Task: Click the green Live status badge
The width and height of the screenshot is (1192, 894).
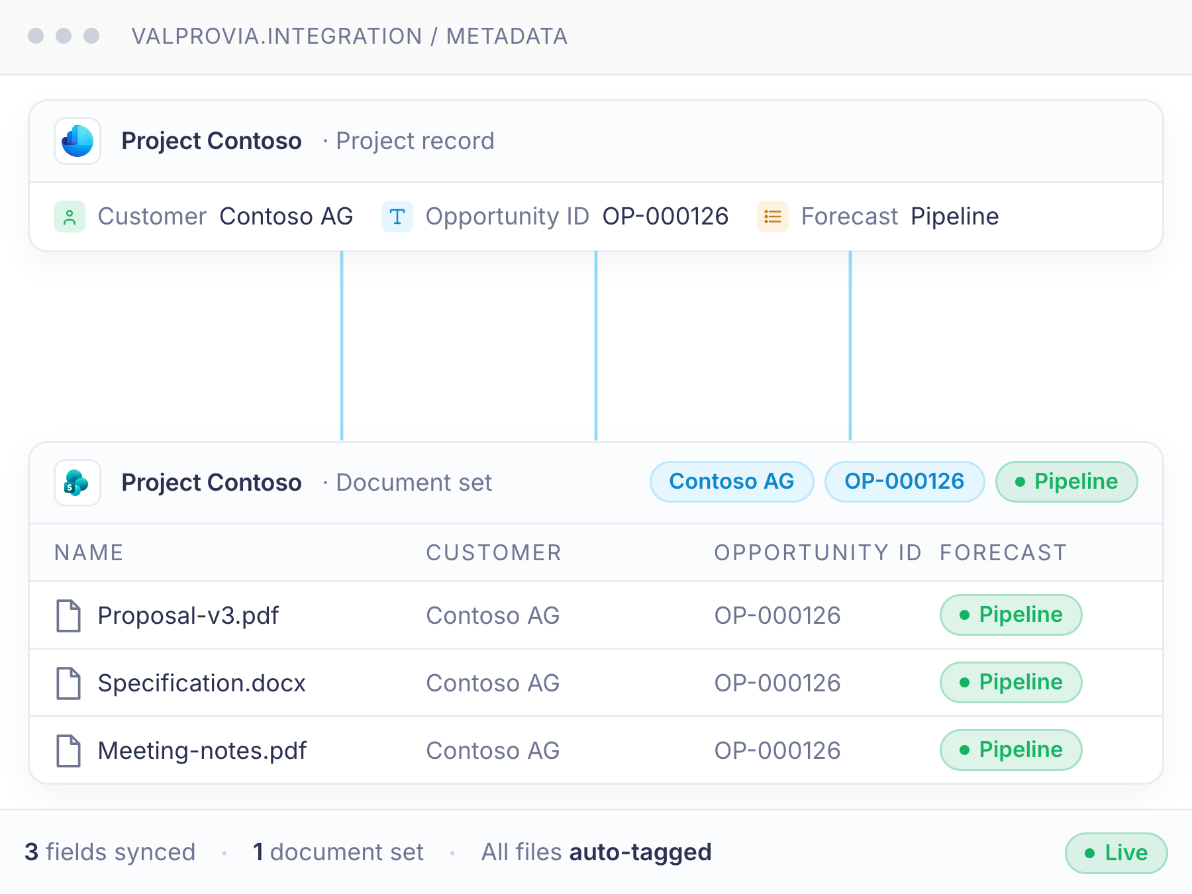Action: click(x=1117, y=853)
